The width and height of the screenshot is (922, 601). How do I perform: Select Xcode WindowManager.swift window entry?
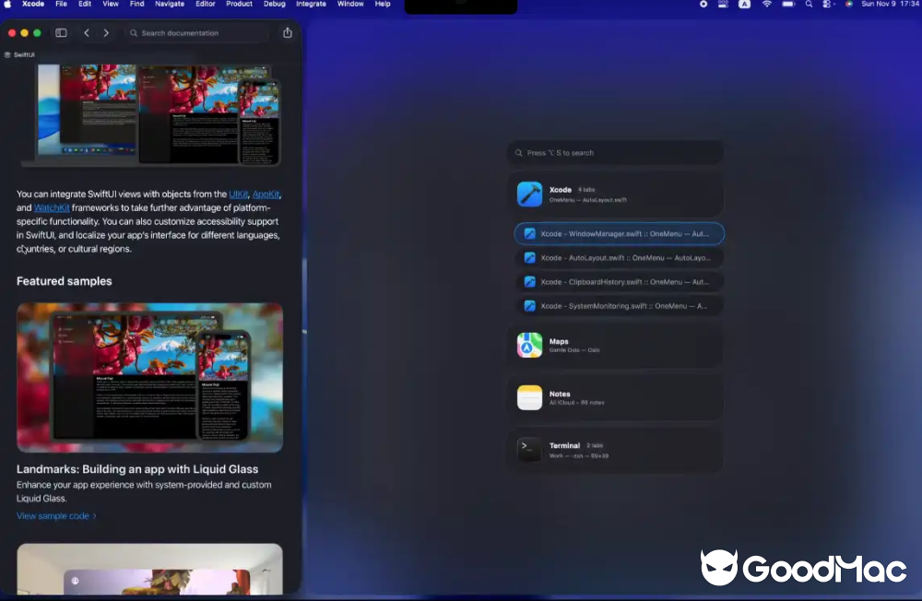pyautogui.click(x=620, y=233)
